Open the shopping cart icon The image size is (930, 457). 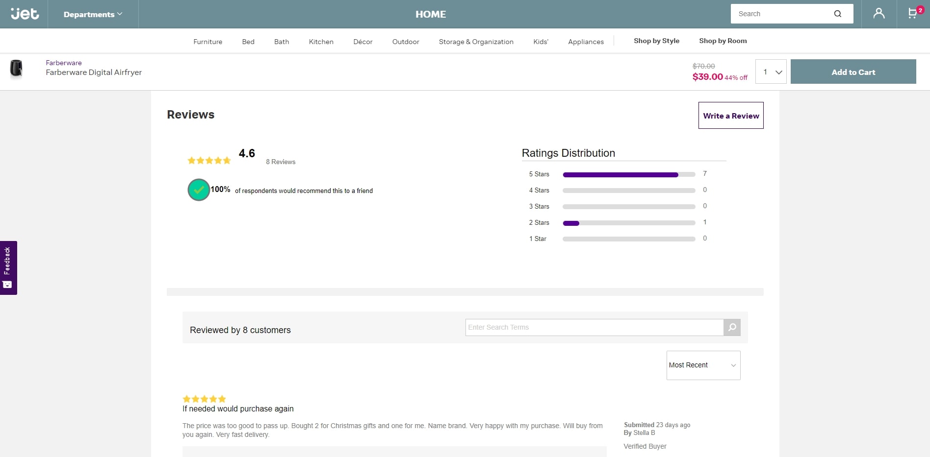pos(913,14)
